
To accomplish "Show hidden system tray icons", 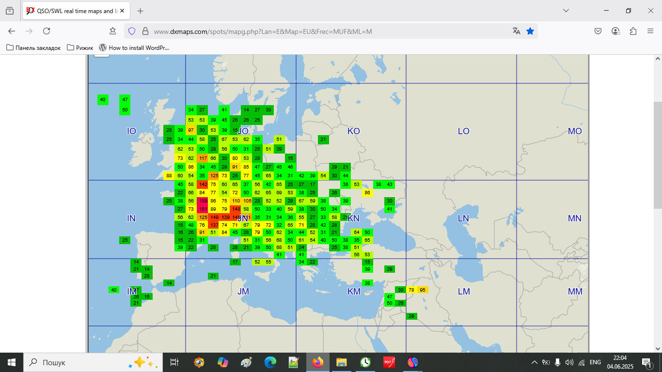I will [535, 362].
